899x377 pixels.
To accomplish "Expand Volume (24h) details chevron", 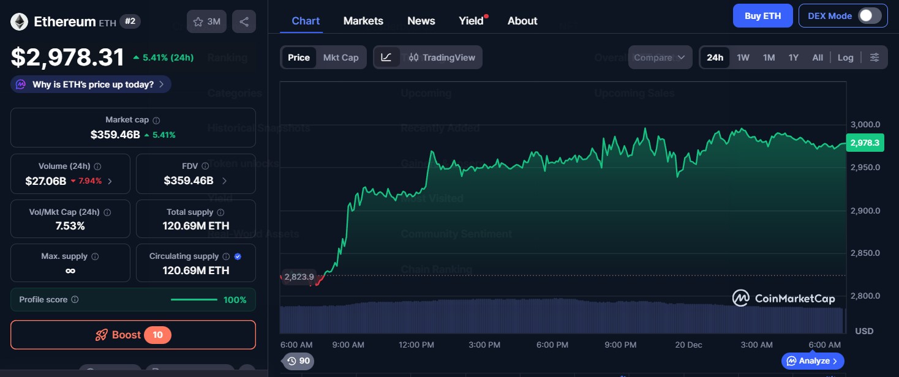I will pyautogui.click(x=110, y=181).
